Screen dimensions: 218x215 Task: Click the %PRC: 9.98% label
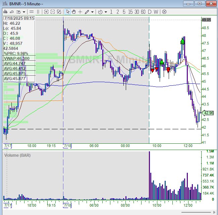[x=16, y=54]
